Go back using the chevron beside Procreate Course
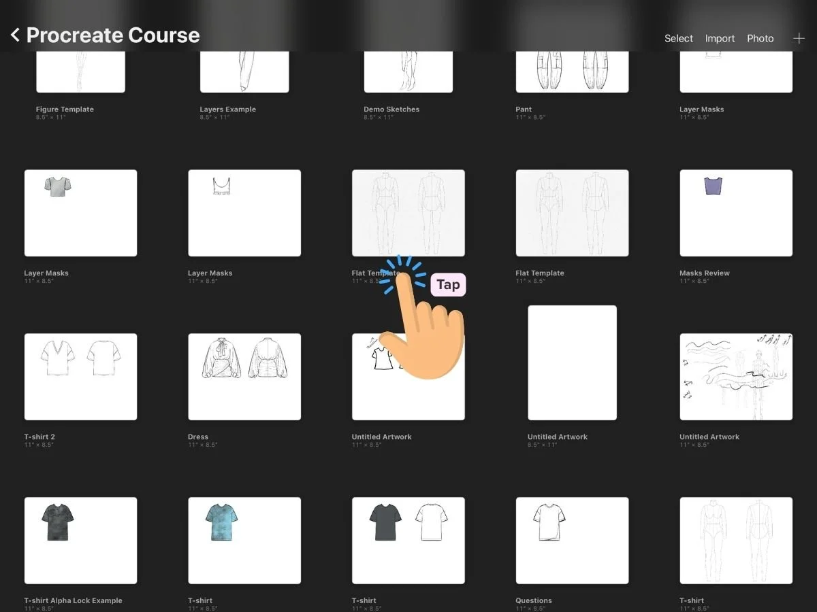The height and width of the screenshot is (612, 817). click(x=15, y=35)
